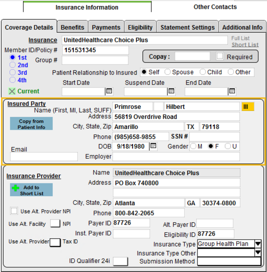
Task: Click Eligibility ID field
Action: (x=215, y=234)
